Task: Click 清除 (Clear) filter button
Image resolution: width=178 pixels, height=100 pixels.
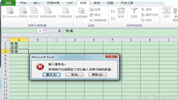Action: [146, 9]
